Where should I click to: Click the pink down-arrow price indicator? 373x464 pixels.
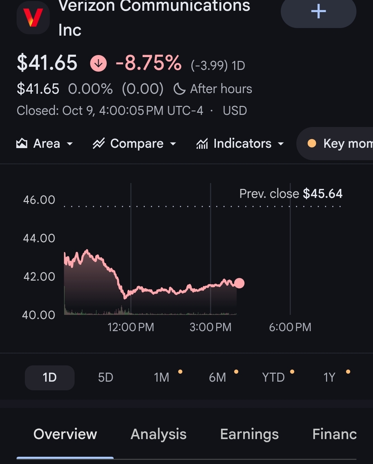[98, 63]
